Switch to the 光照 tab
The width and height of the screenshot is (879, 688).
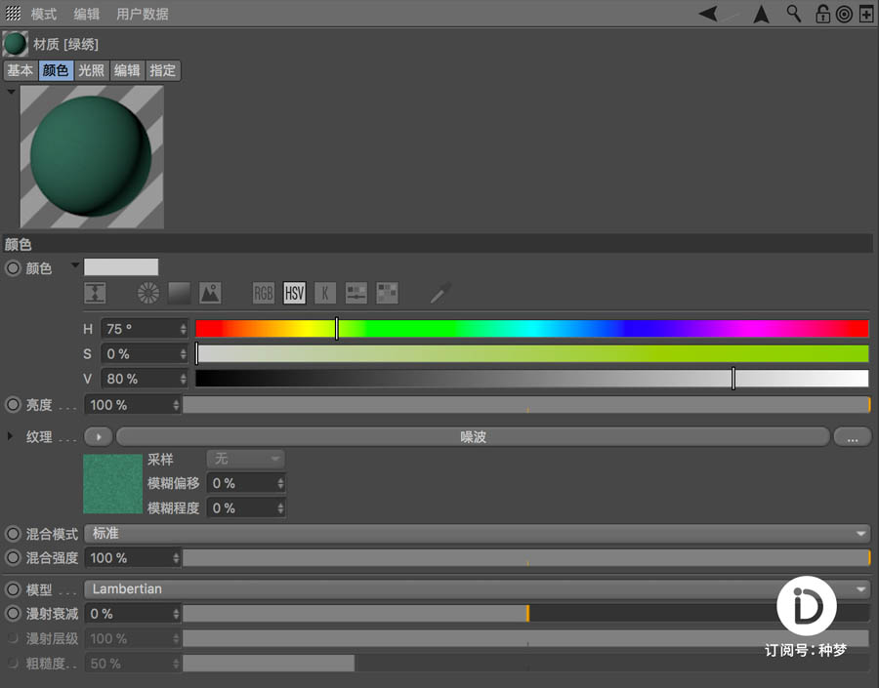90,70
